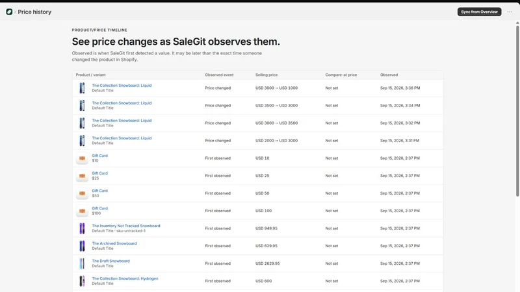
Task: Select the USD 629.95 selling price
Action: click(x=266, y=246)
